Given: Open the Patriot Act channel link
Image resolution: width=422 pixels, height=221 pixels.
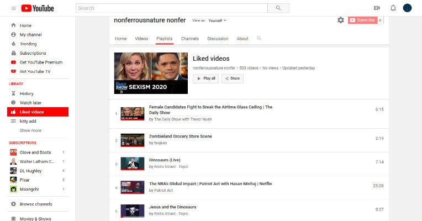Looking at the screenshot, I should pyautogui.click(x=163, y=190).
